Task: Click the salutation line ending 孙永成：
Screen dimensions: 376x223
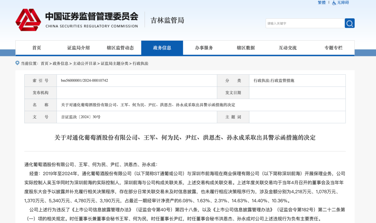Action: 91,165
